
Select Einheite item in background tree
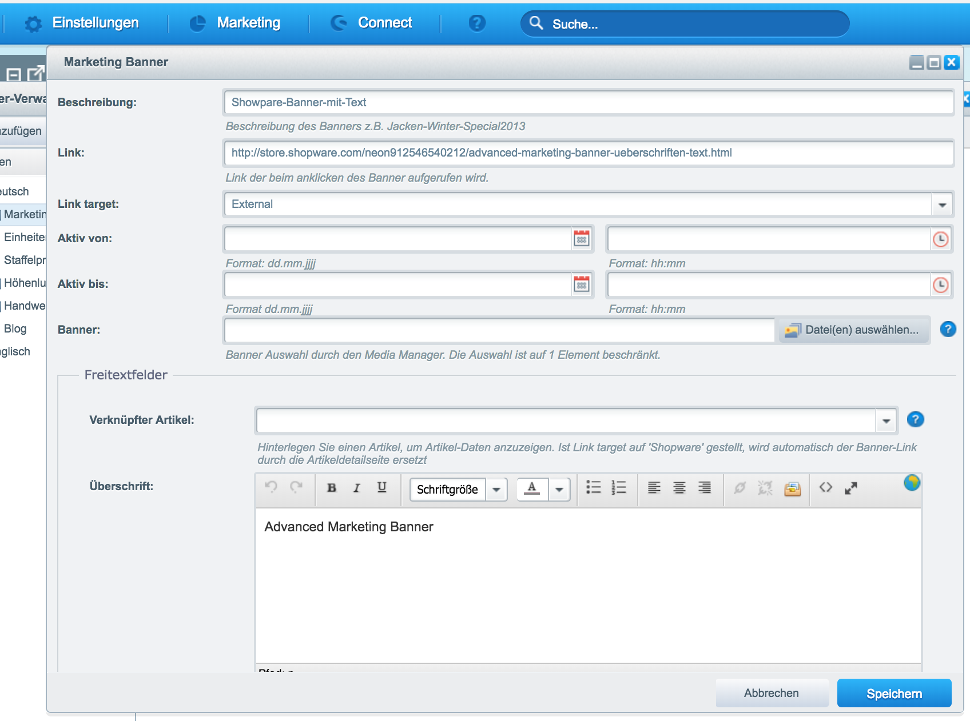[x=25, y=237]
